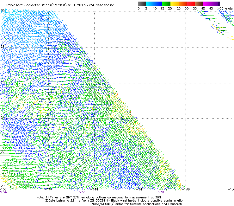Screen dimensions: 234x206
Task: Click the yellow 20–25 knots legend swatch
Action: pyautogui.click(x=175, y=4)
